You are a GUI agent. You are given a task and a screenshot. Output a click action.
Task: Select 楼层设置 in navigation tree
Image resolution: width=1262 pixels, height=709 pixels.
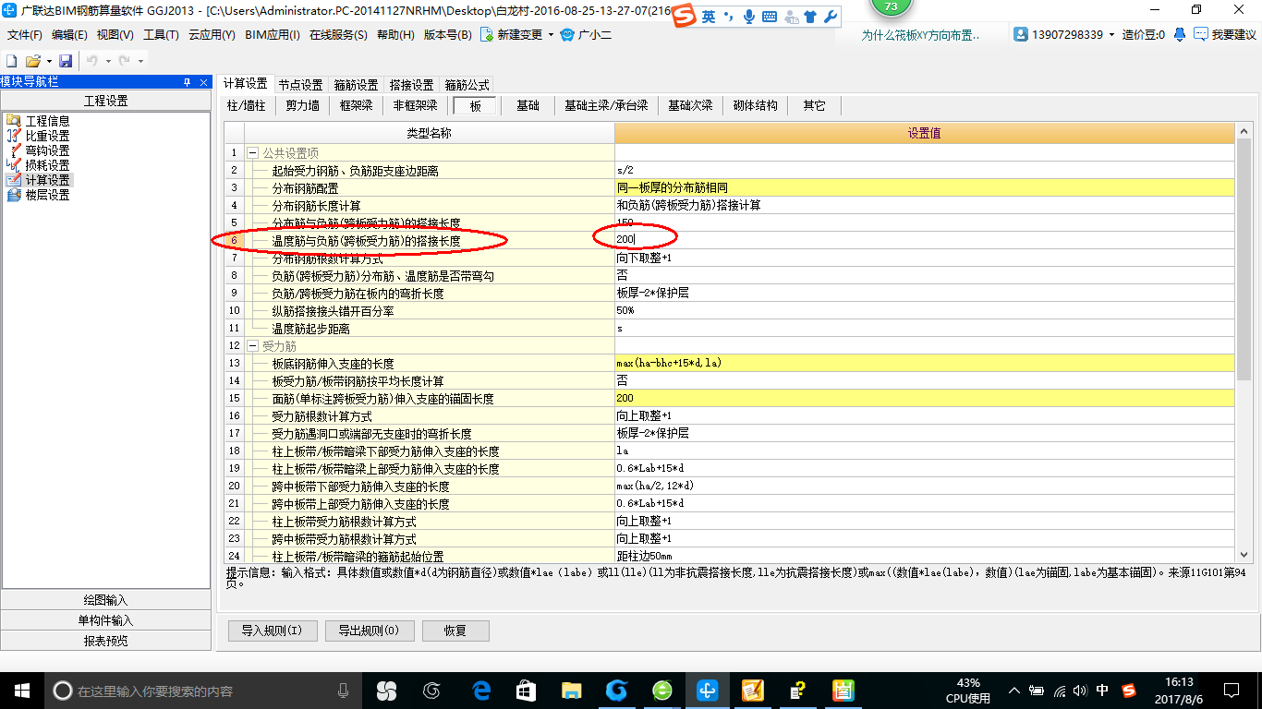point(46,195)
